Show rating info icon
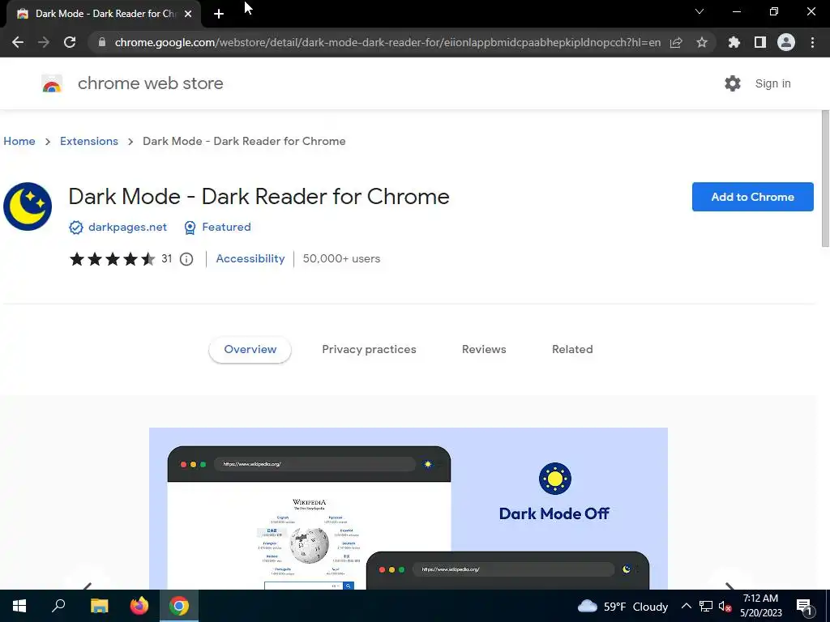The image size is (830, 622). click(x=186, y=259)
